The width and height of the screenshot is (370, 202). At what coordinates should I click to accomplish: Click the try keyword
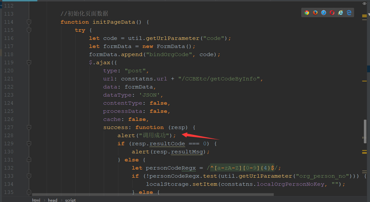point(80,30)
